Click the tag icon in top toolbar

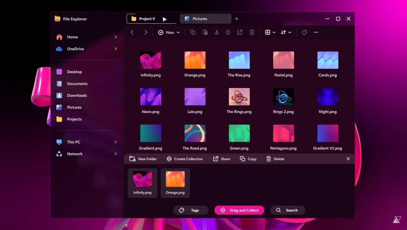point(304,32)
